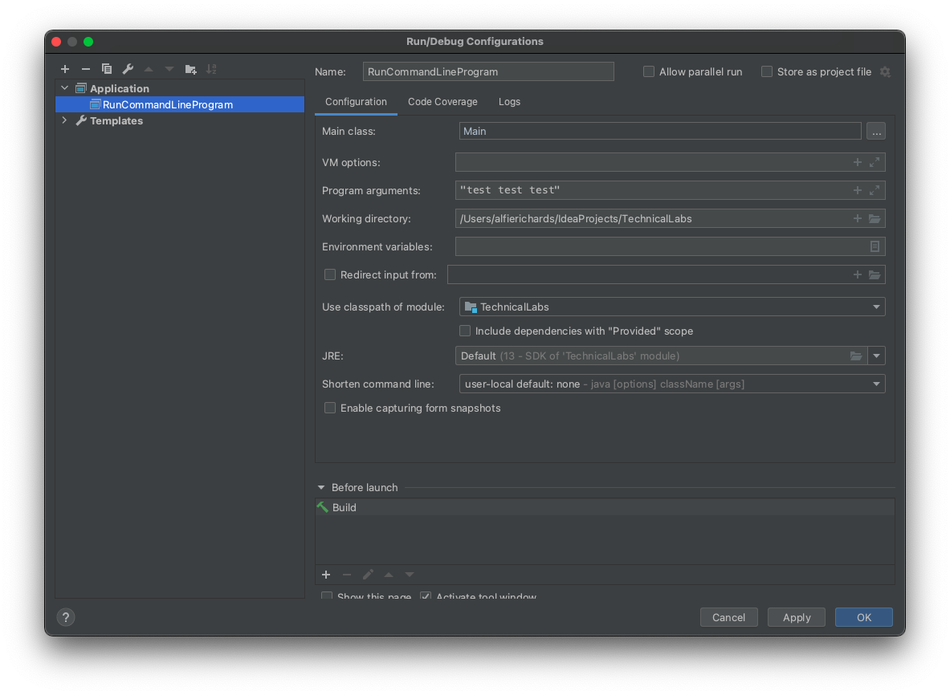Insert macro in Redirect input field
This screenshot has width=950, height=695.
click(x=858, y=274)
